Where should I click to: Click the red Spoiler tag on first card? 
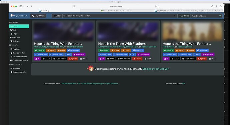[x=73, y=59]
